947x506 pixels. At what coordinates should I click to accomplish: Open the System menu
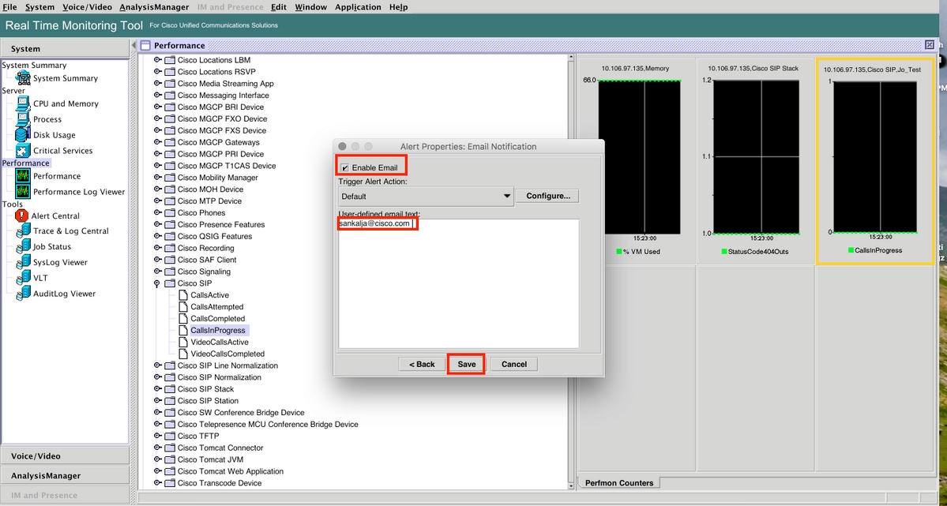39,7
